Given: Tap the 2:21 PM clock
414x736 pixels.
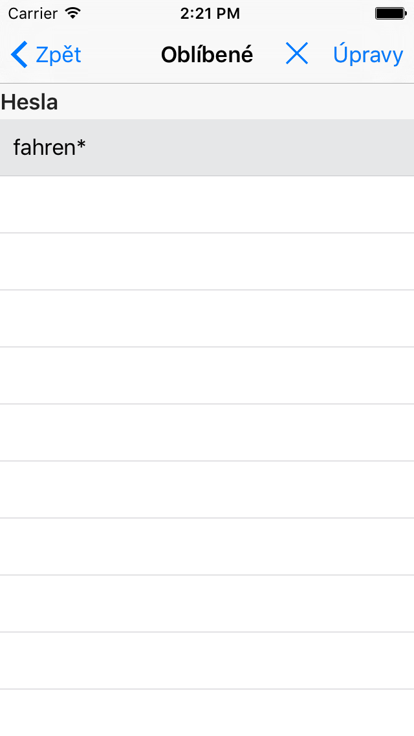Looking at the screenshot, I should coord(210,14).
